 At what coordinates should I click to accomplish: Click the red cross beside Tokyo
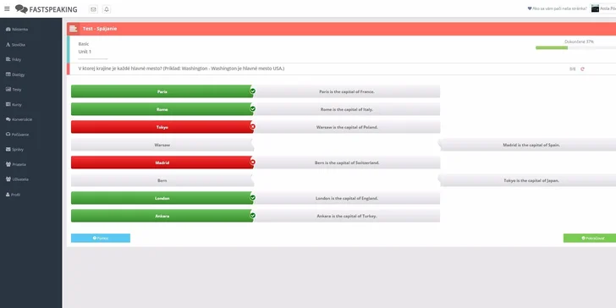(253, 127)
